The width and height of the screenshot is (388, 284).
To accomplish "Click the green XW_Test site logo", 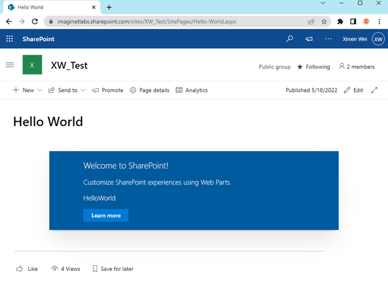I will 32,65.
